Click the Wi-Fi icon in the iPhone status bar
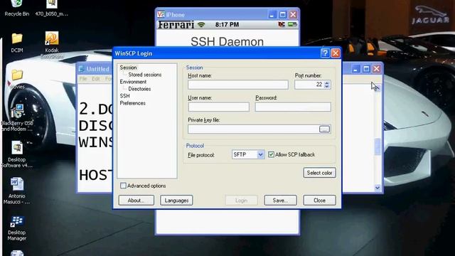Image resolution: width=455 pixels, height=256 pixels. (200, 25)
